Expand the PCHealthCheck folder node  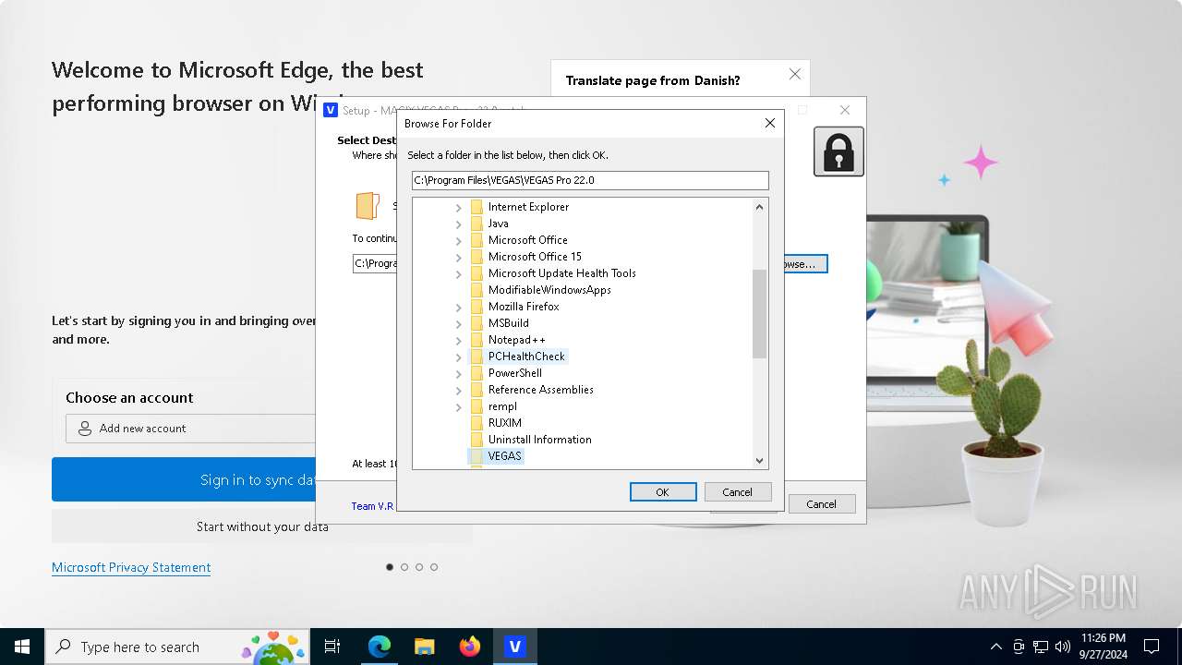pyautogui.click(x=458, y=357)
